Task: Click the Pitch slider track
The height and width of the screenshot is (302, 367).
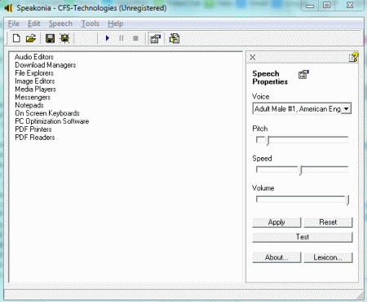Action: coord(303,140)
